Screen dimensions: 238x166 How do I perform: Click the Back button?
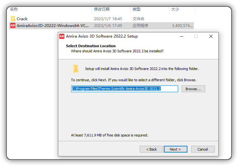[151, 149]
